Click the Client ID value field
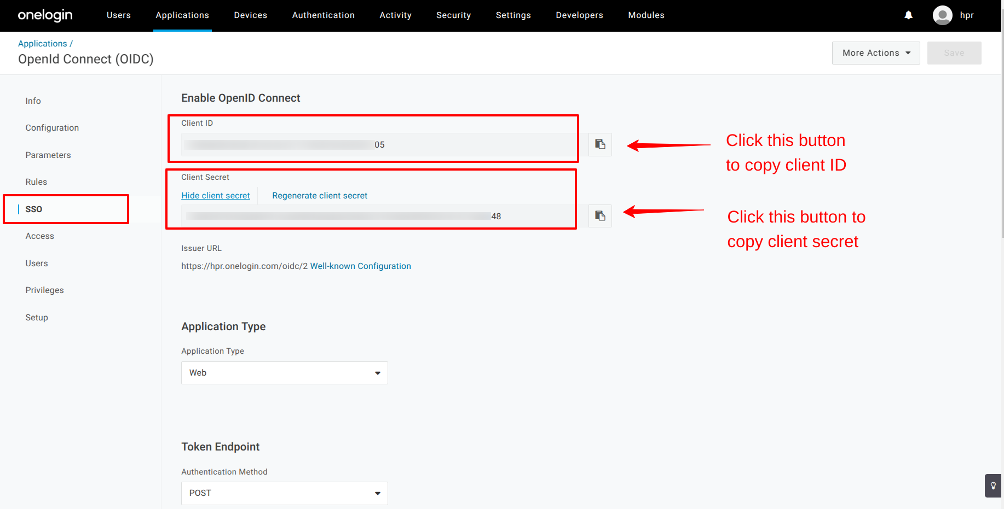Viewport: 1004px width, 509px height. tap(385, 144)
